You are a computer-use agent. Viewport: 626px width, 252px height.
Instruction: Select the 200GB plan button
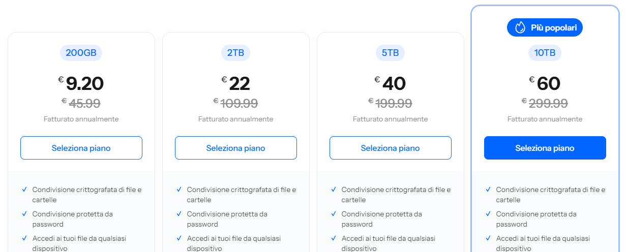pyautogui.click(x=81, y=148)
